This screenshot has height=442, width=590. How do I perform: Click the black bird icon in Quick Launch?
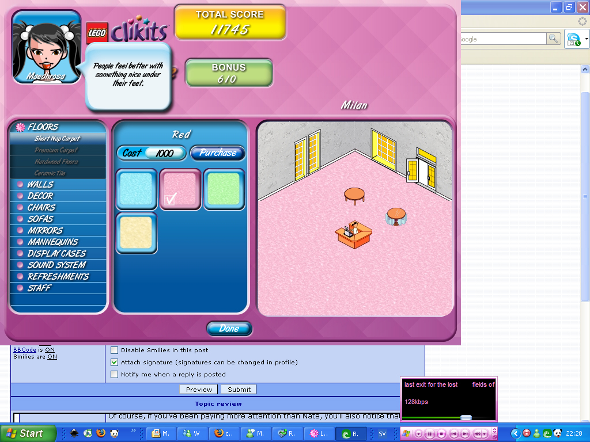(74, 433)
